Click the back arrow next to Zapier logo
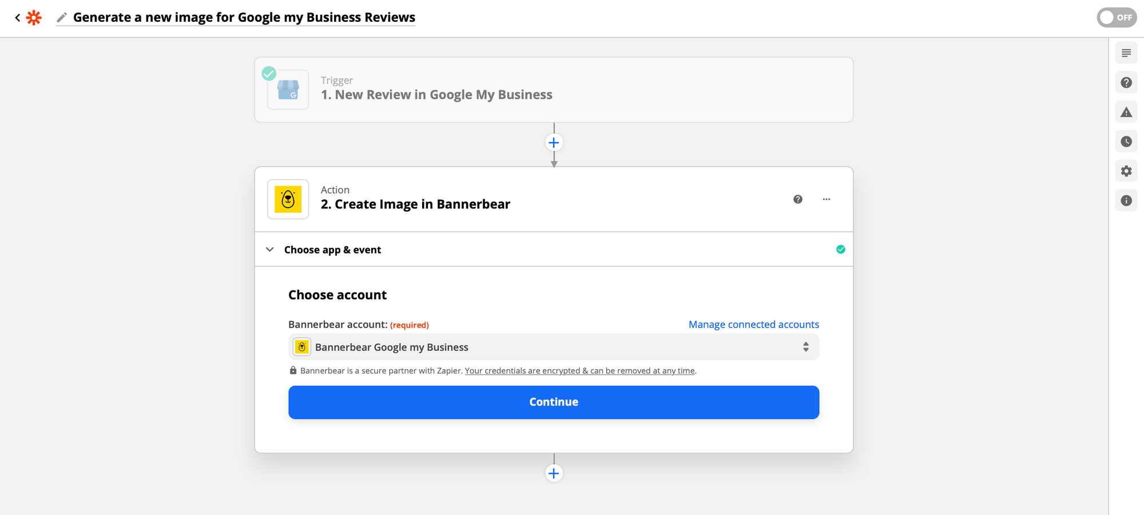Image resolution: width=1144 pixels, height=515 pixels. coord(18,18)
